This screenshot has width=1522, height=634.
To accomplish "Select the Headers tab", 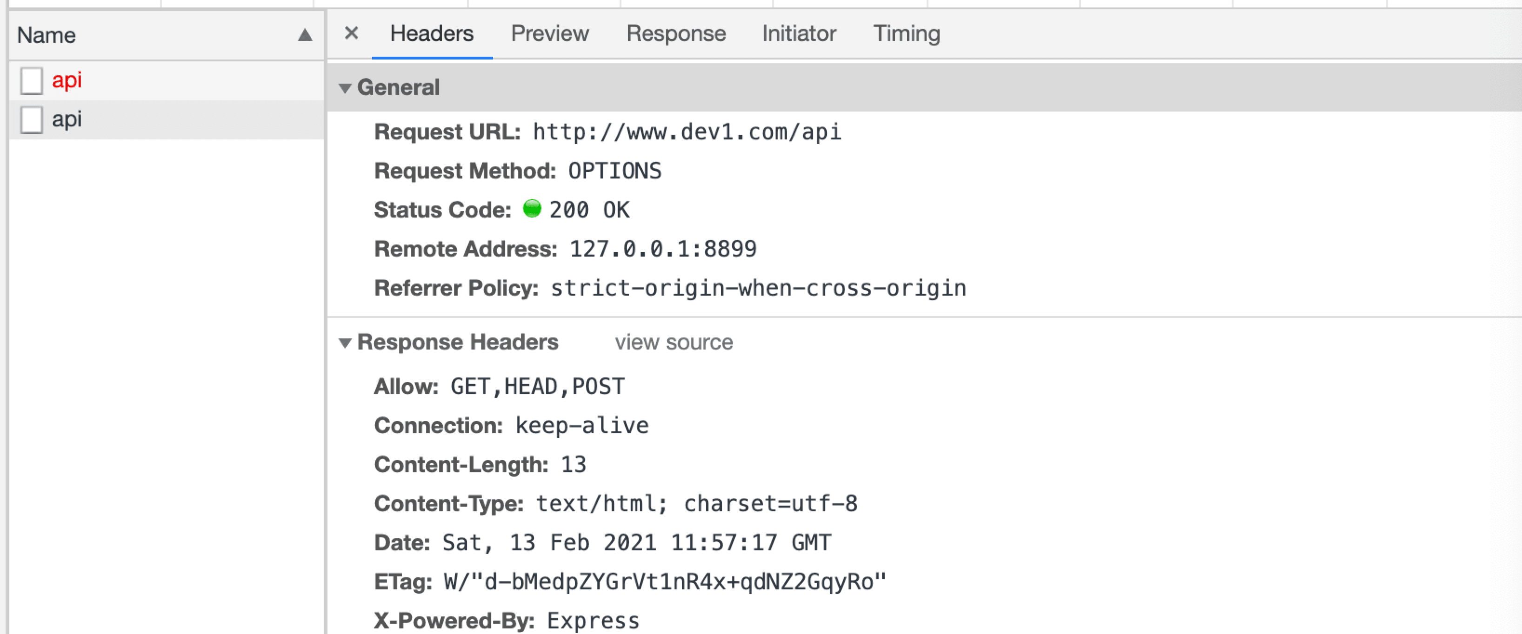I will click(x=431, y=33).
